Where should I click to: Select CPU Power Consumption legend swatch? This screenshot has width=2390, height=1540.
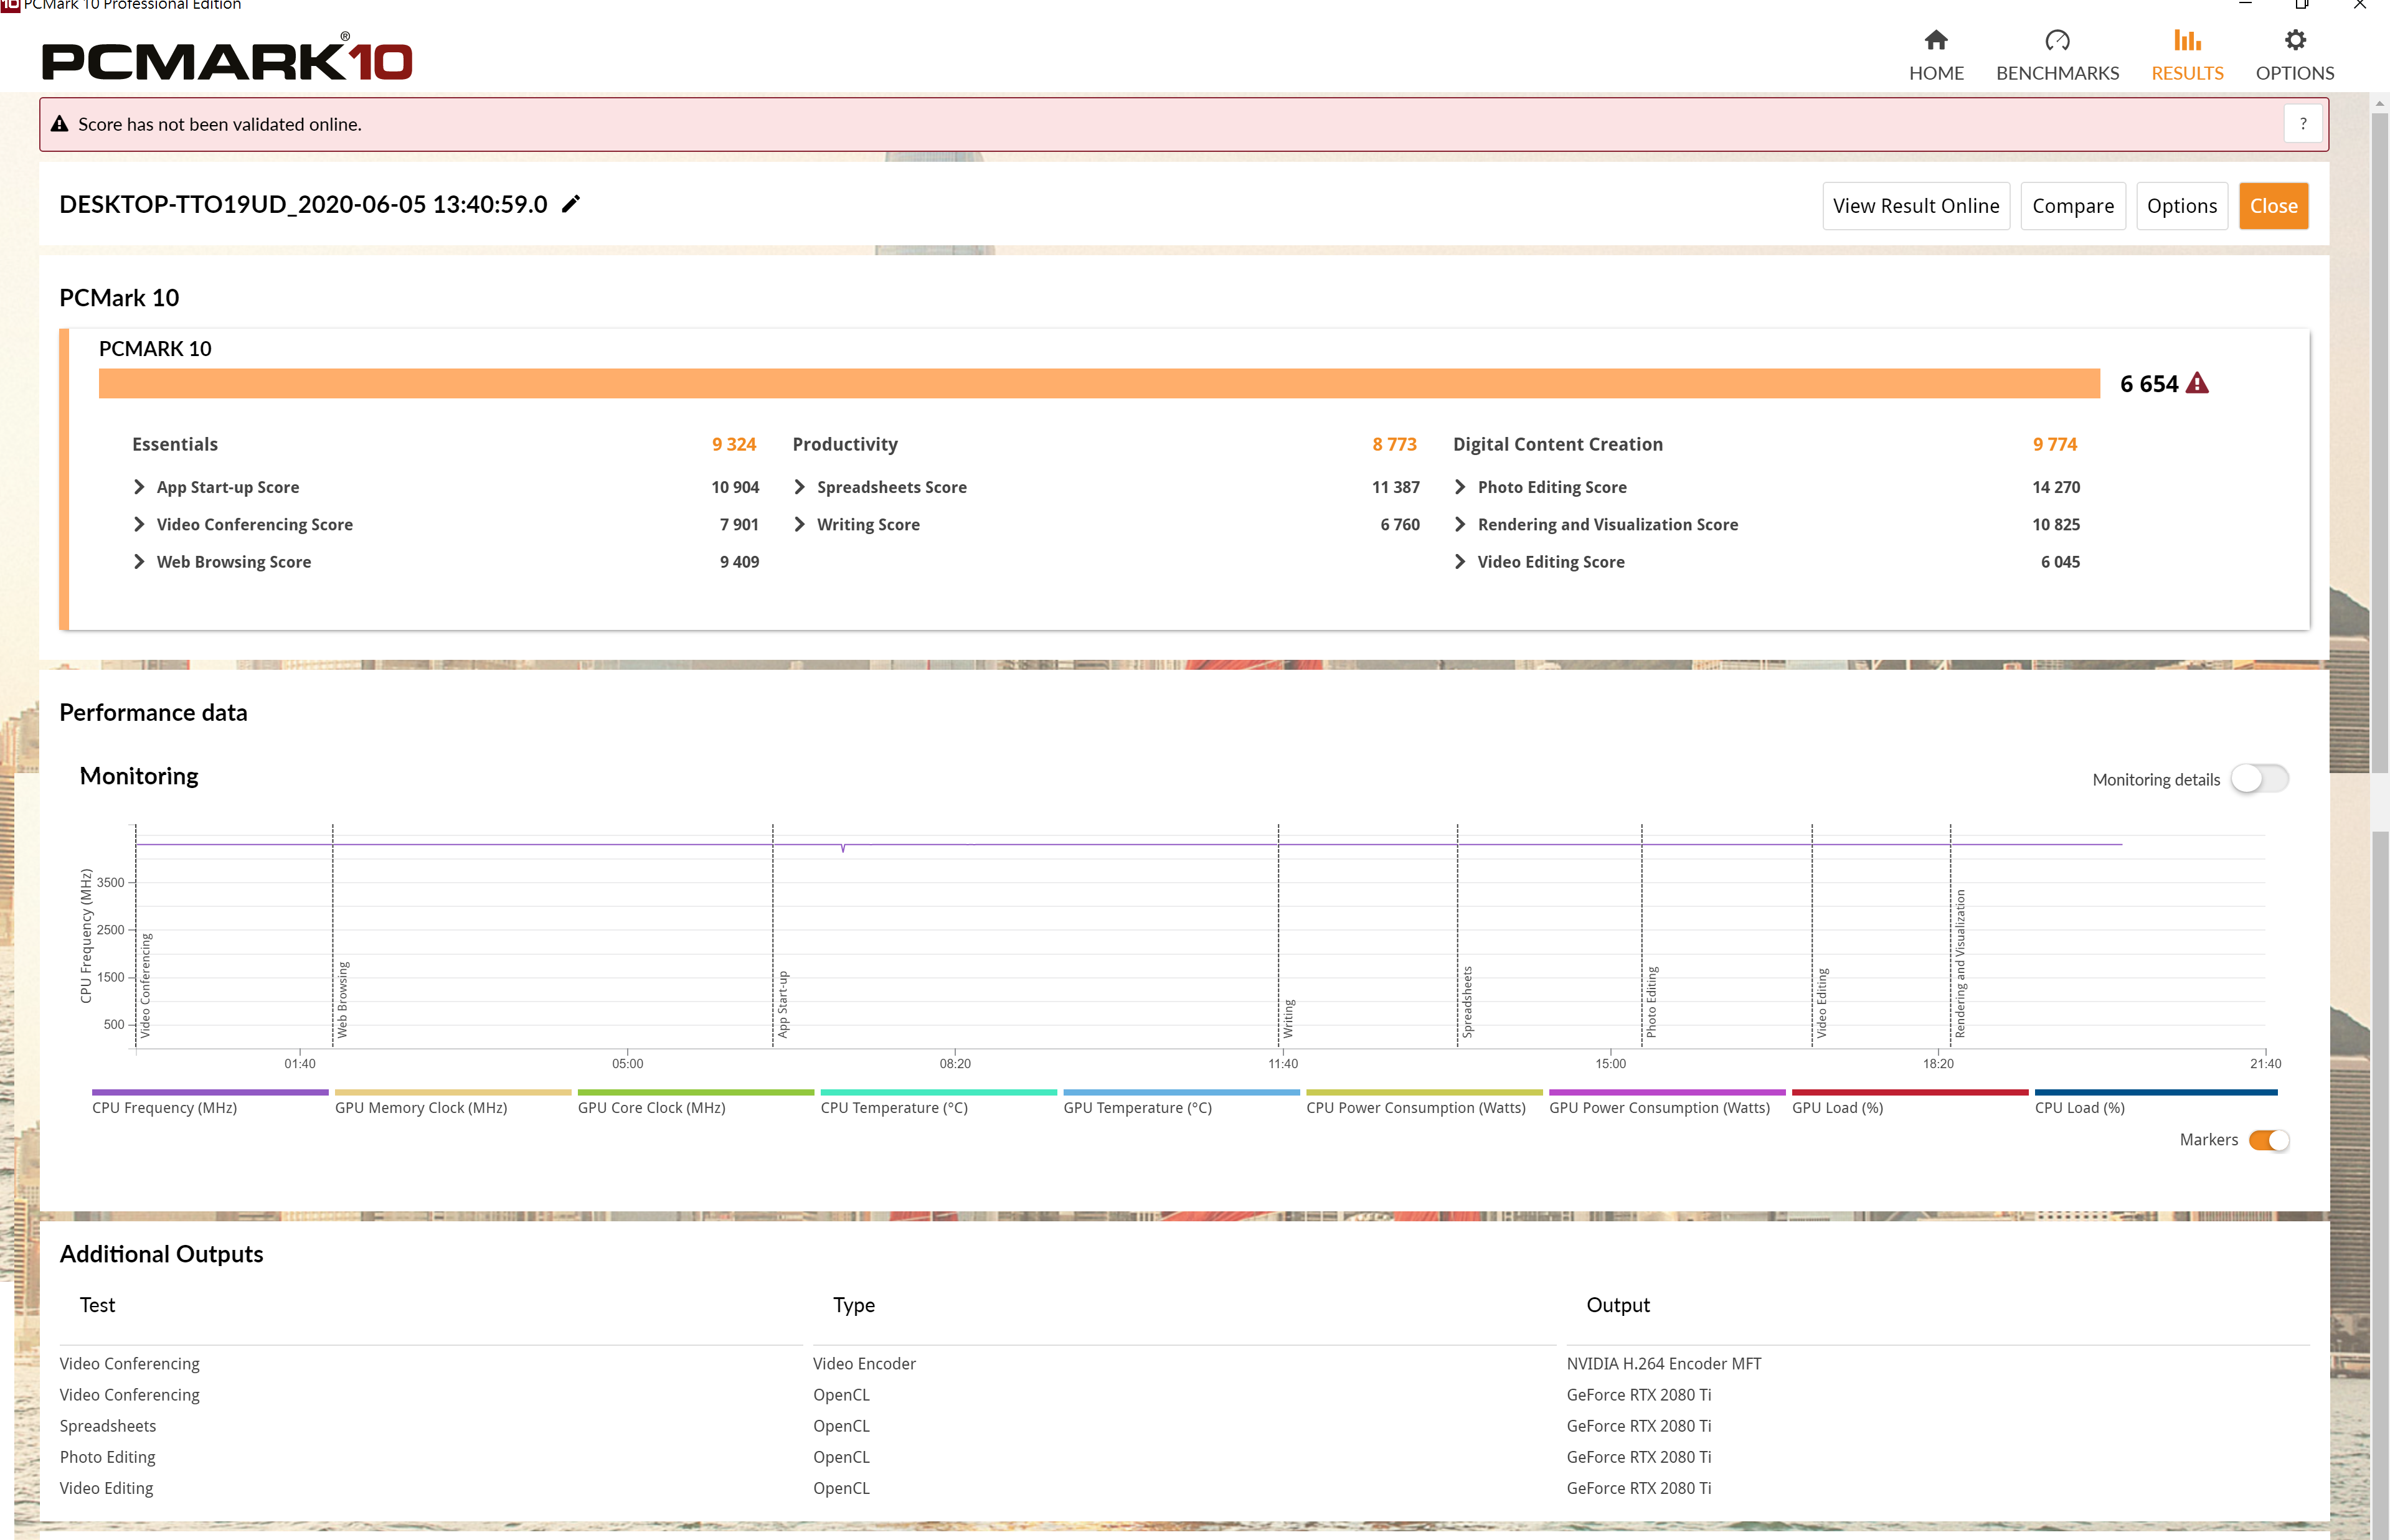coord(1425,1092)
